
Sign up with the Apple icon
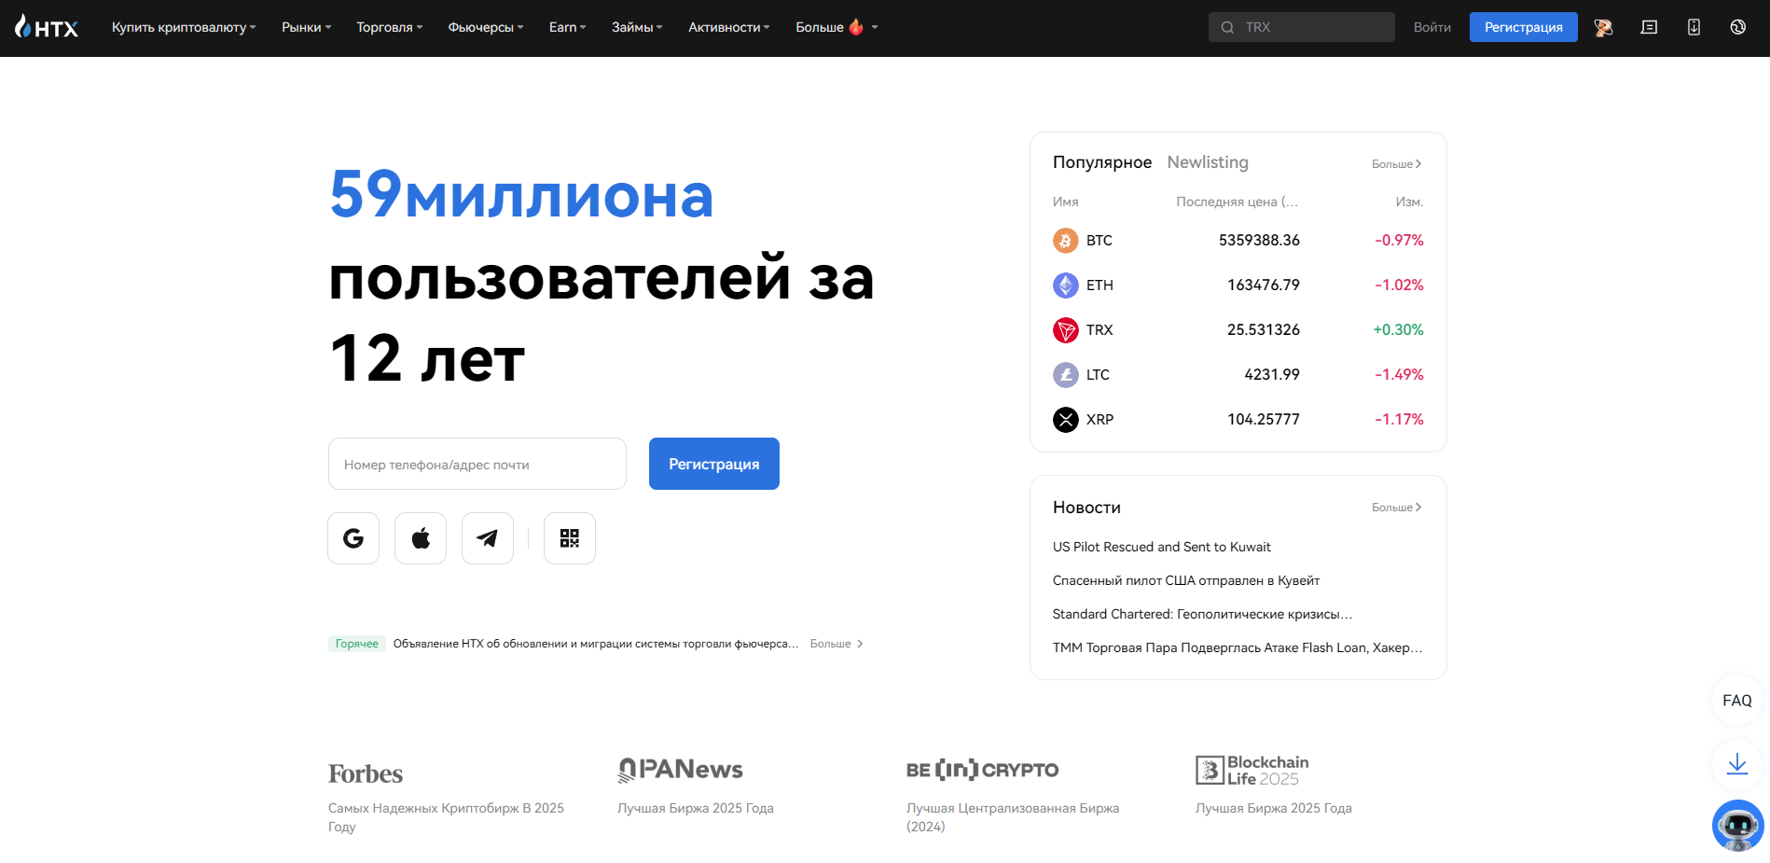[x=421, y=538]
